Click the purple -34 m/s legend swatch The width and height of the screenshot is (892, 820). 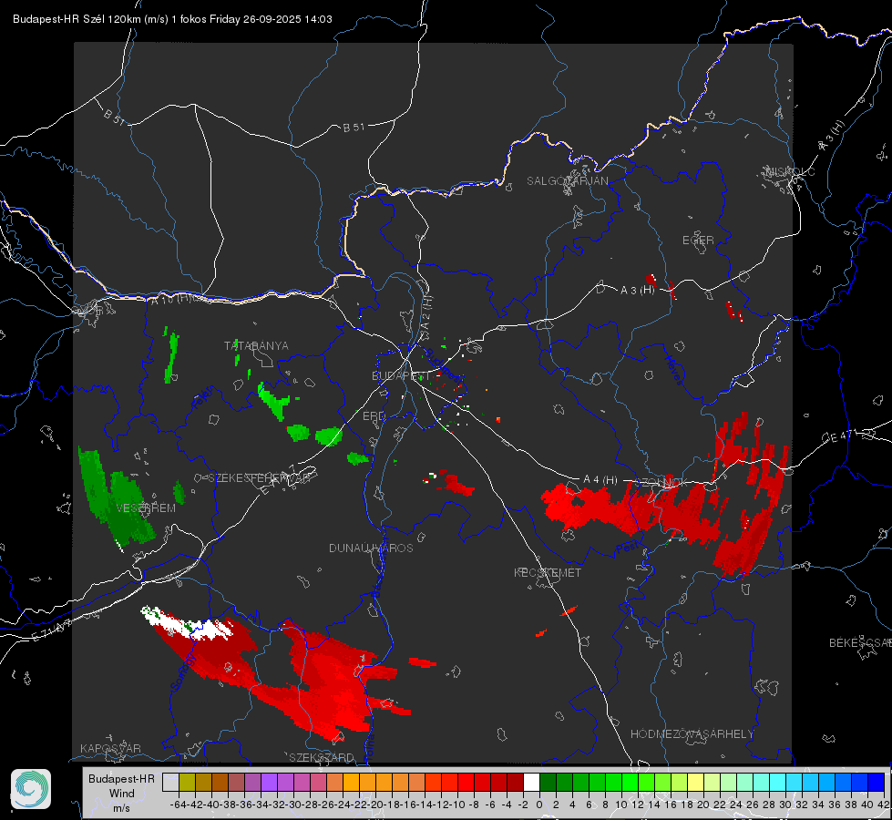click(x=269, y=782)
